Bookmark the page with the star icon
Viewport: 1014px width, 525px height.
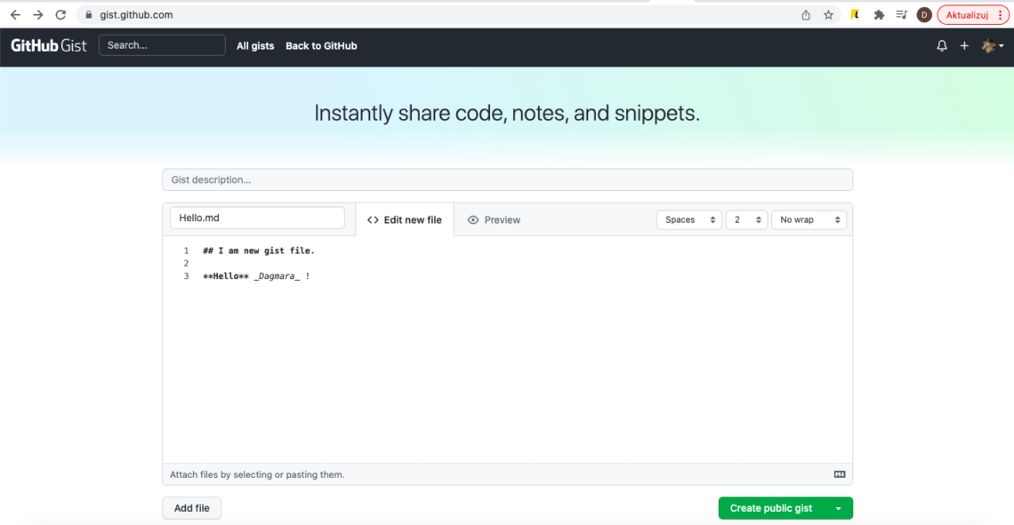[829, 14]
